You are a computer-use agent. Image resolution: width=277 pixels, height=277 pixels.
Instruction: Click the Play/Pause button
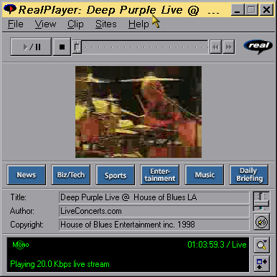tap(31, 47)
